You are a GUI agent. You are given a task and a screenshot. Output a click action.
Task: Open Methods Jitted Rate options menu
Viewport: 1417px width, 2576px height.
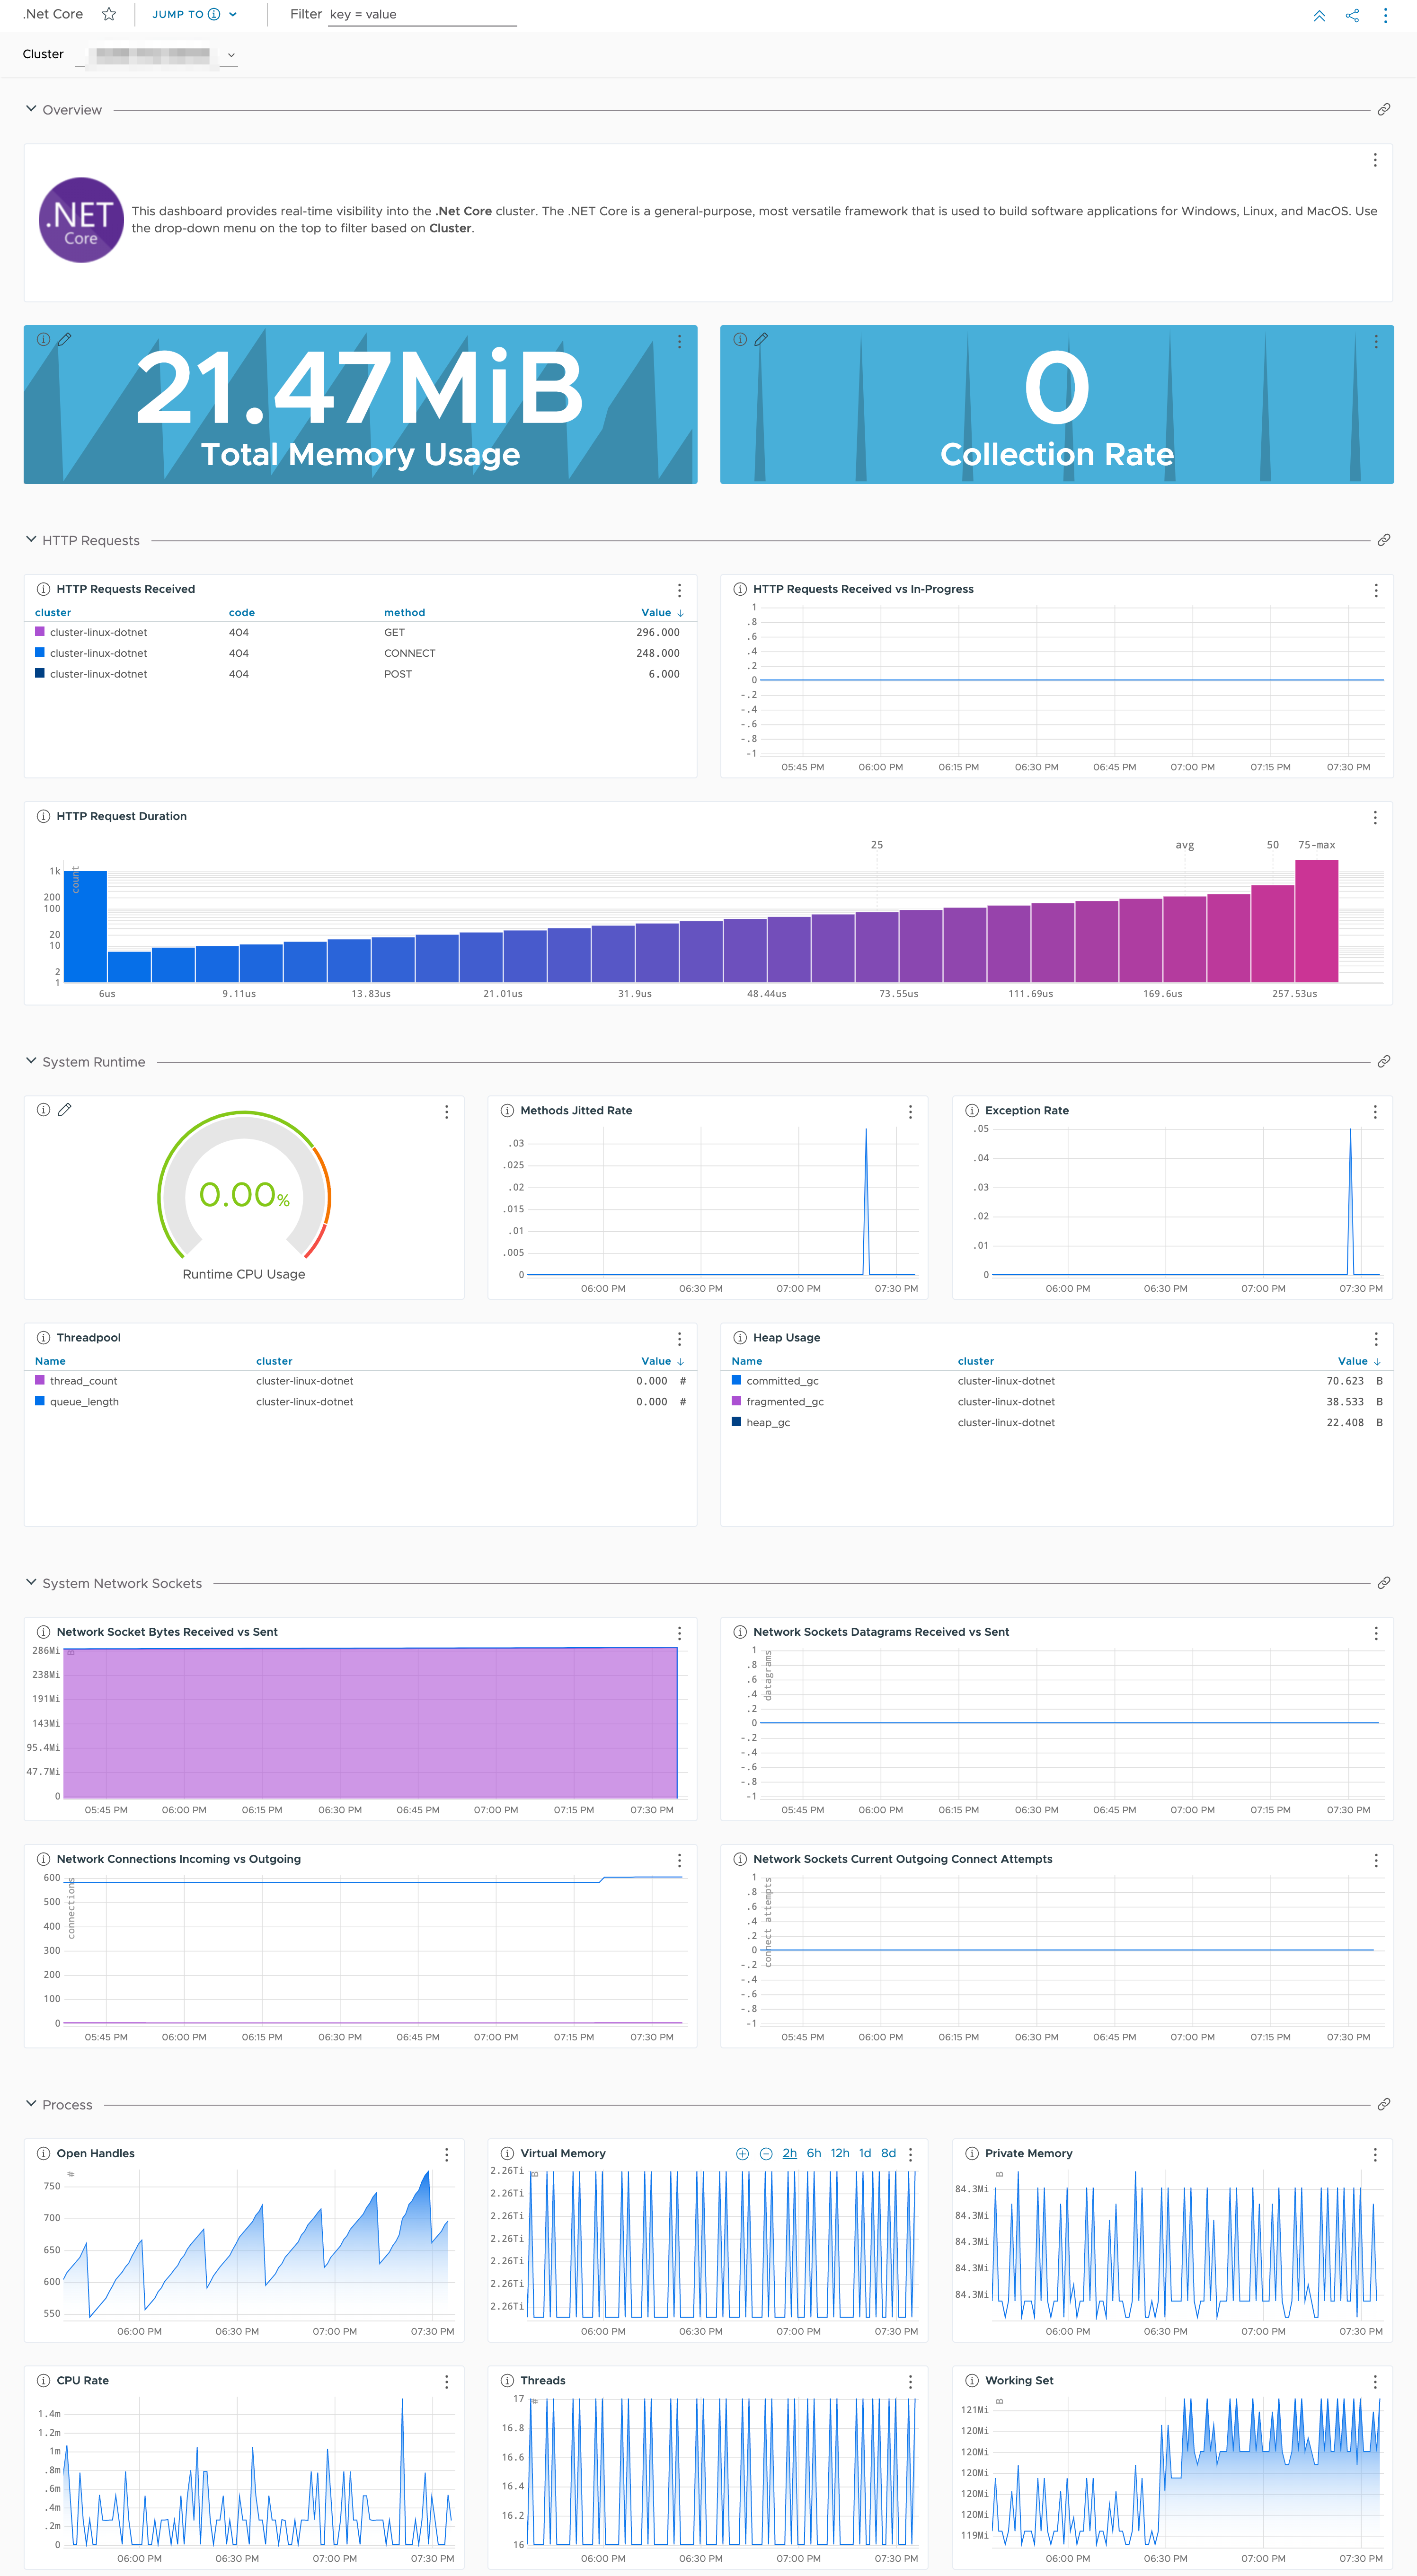[910, 1111]
